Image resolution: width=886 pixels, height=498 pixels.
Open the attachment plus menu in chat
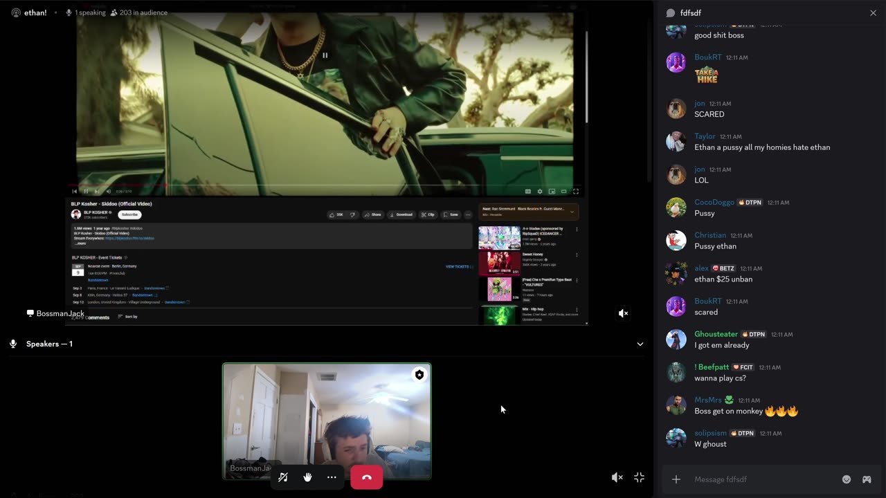[x=676, y=479]
